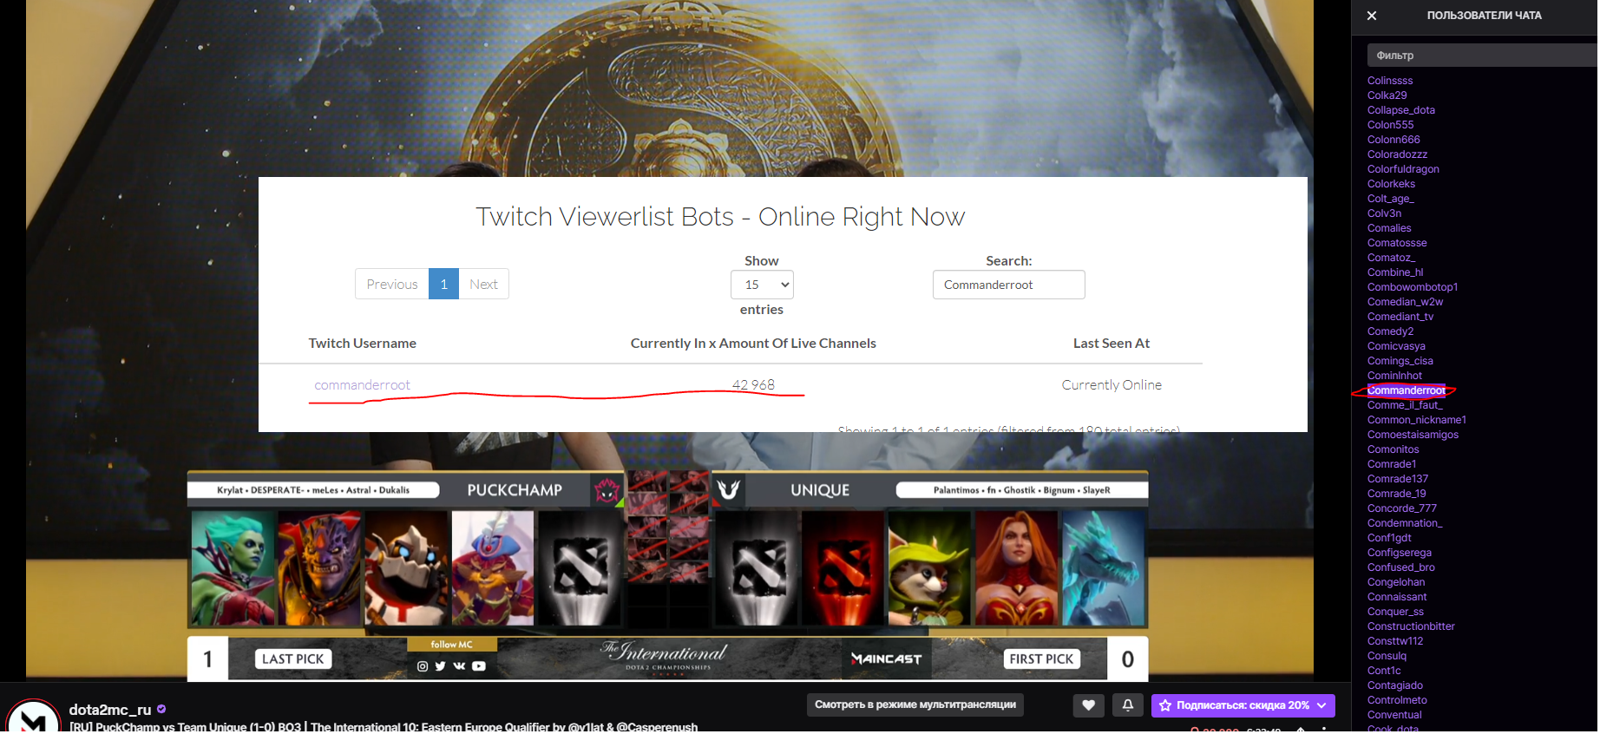Click the FIRST PICK label

1041,659
